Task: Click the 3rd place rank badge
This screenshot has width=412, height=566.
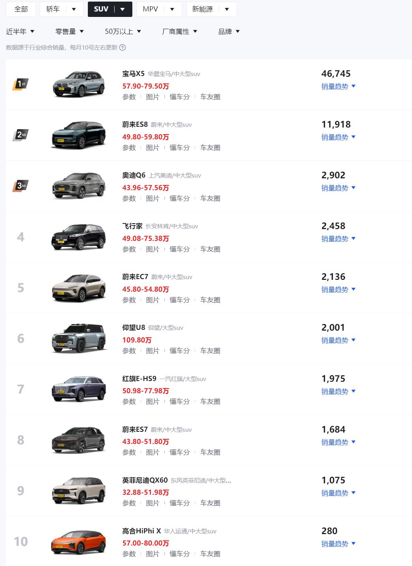Action: (20, 186)
